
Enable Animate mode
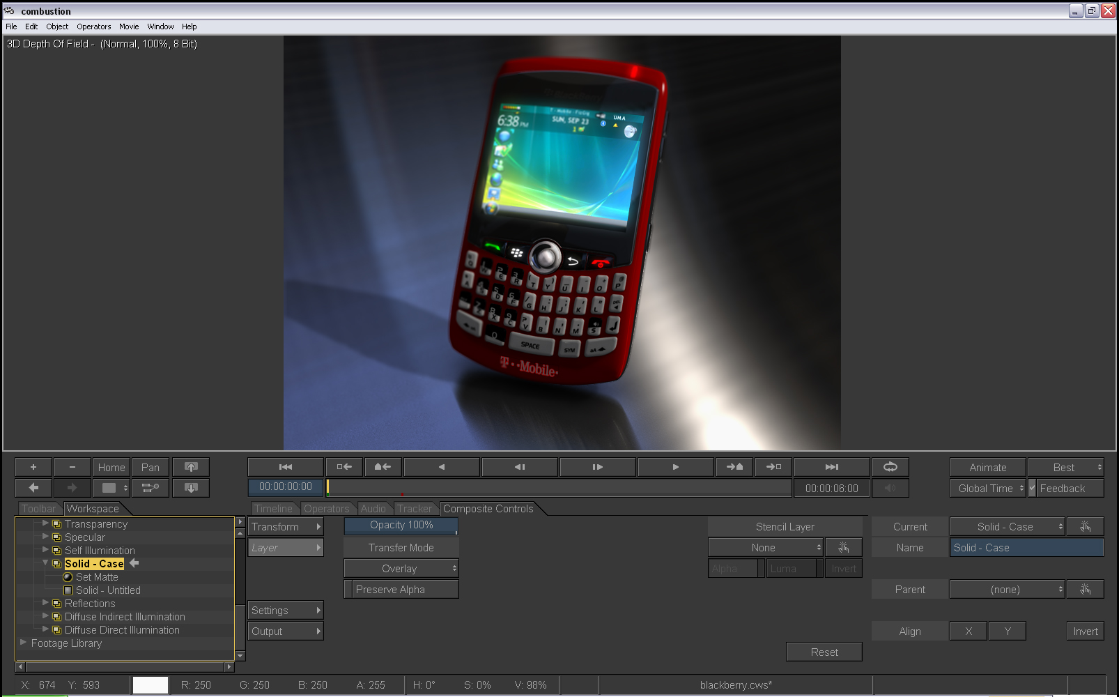tap(988, 467)
